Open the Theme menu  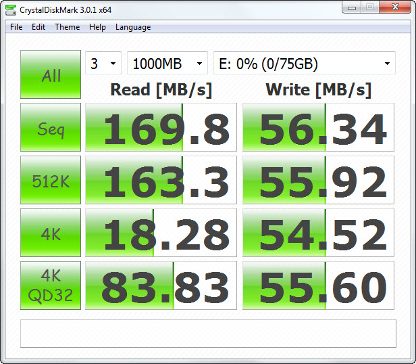coord(67,27)
